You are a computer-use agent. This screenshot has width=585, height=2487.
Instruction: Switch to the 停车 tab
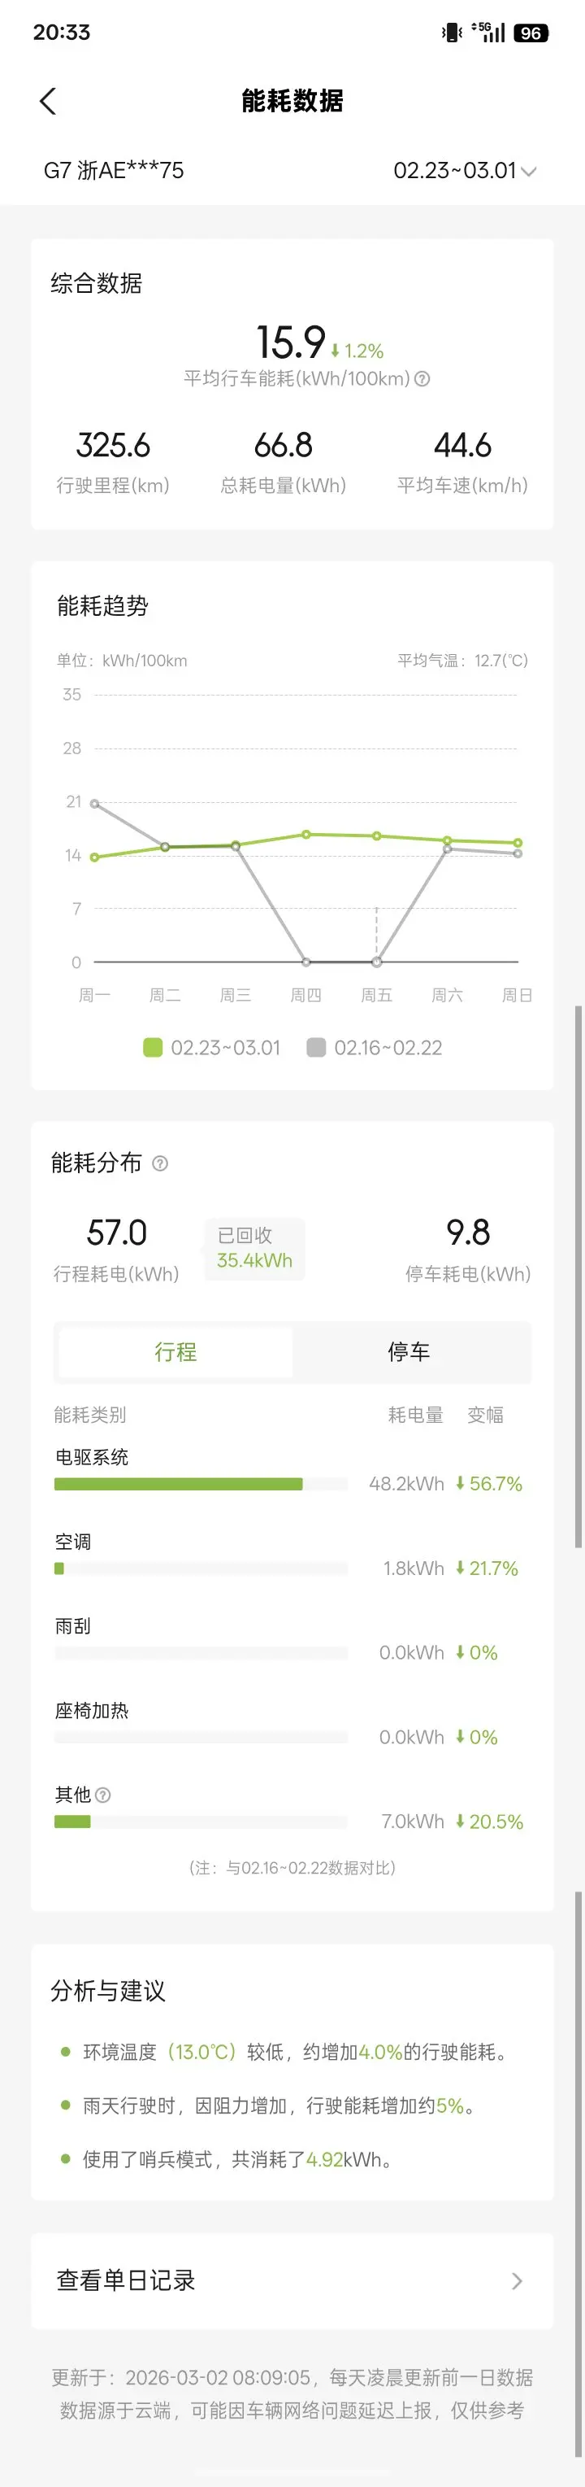[409, 1351]
